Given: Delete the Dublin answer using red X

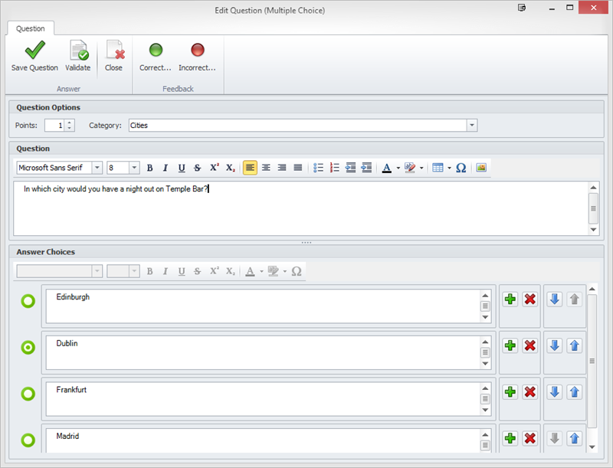Looking at the screenshot, I should click(x=529, y=345).
